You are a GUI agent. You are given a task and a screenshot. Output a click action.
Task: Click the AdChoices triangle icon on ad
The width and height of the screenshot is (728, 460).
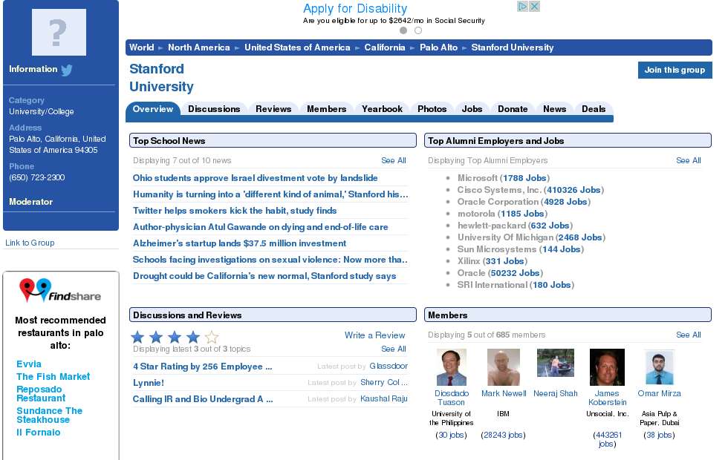(523, 7)
